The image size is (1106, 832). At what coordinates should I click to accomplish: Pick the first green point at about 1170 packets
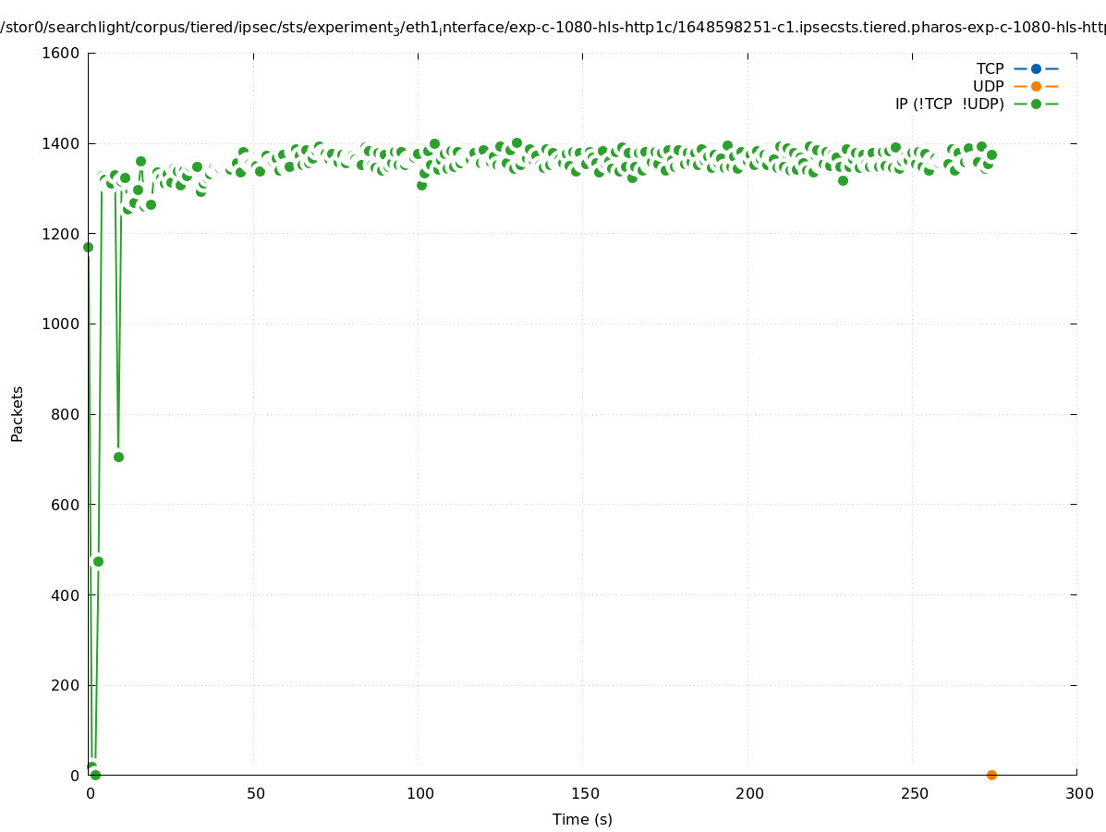point(88,247)
